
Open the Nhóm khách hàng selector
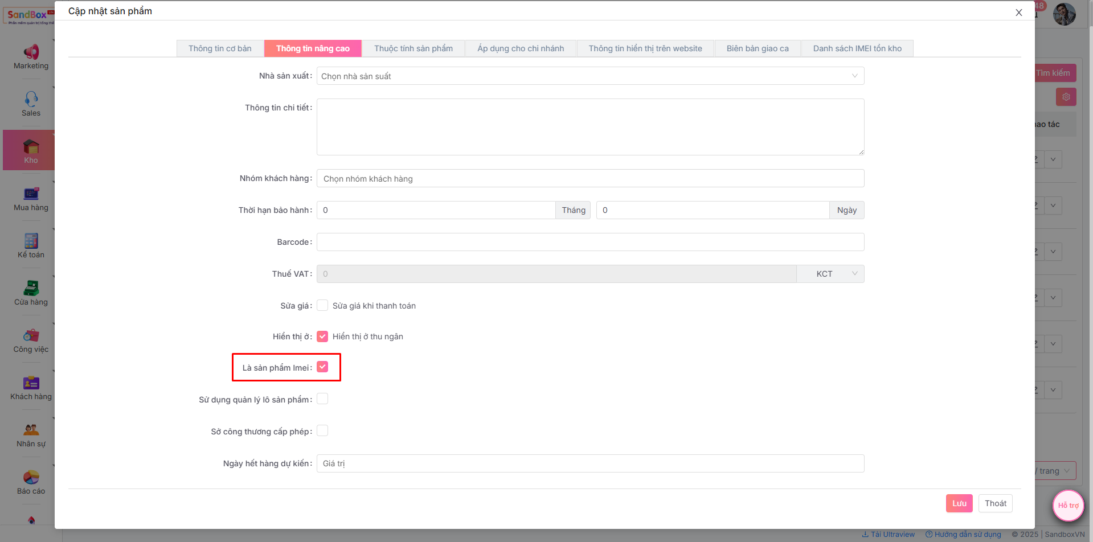[x=590, y=179]
